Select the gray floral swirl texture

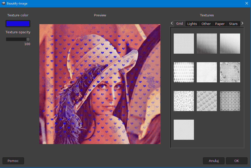[207, 101]
